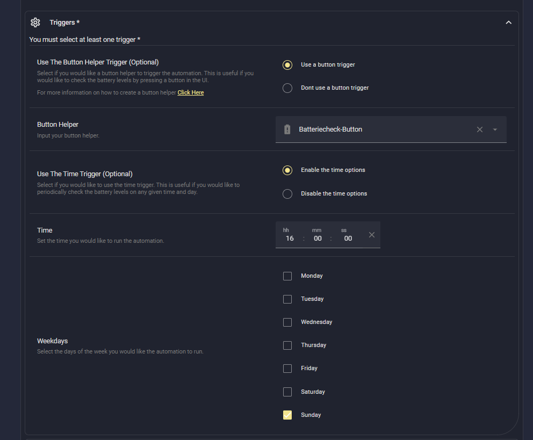Select 'Dont use a button trigger'
Screen dimensions: 533x440
(x=287, y=88)
